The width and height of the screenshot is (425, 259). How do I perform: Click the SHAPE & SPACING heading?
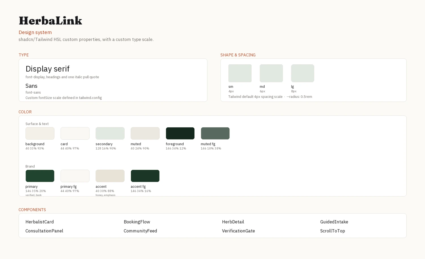[238, 55]
